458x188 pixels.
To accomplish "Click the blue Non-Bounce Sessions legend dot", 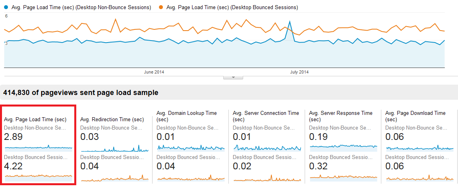I will (x=6, y=7).
